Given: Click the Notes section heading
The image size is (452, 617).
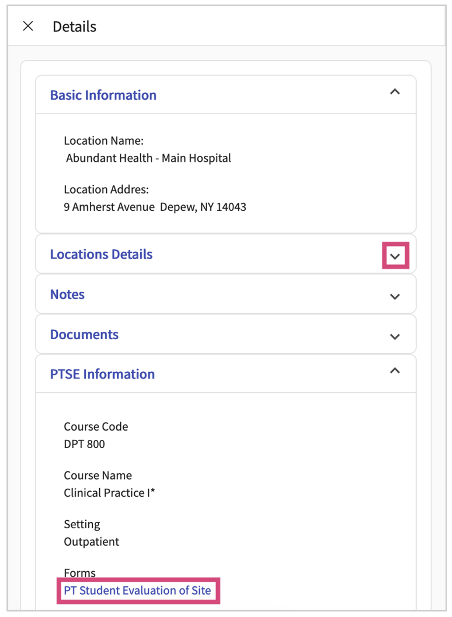Looking at the screenshot, I should [x=68, y=294].
